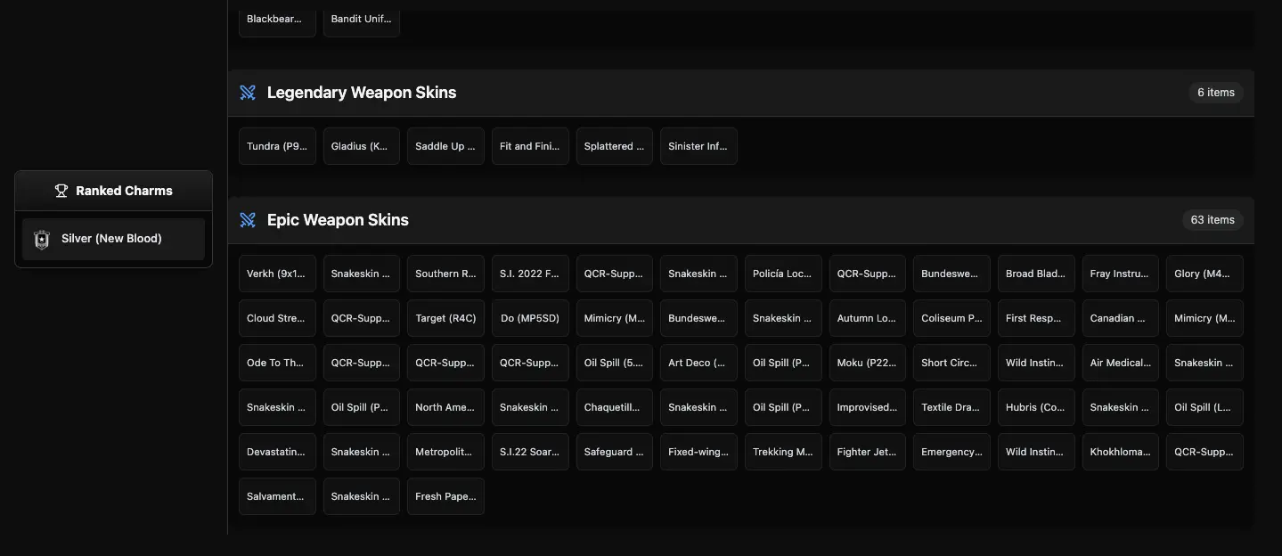Screen dimensions: 1282x556
Task: Click the Epic Weapon Skins section title
Action: [338, 220]
